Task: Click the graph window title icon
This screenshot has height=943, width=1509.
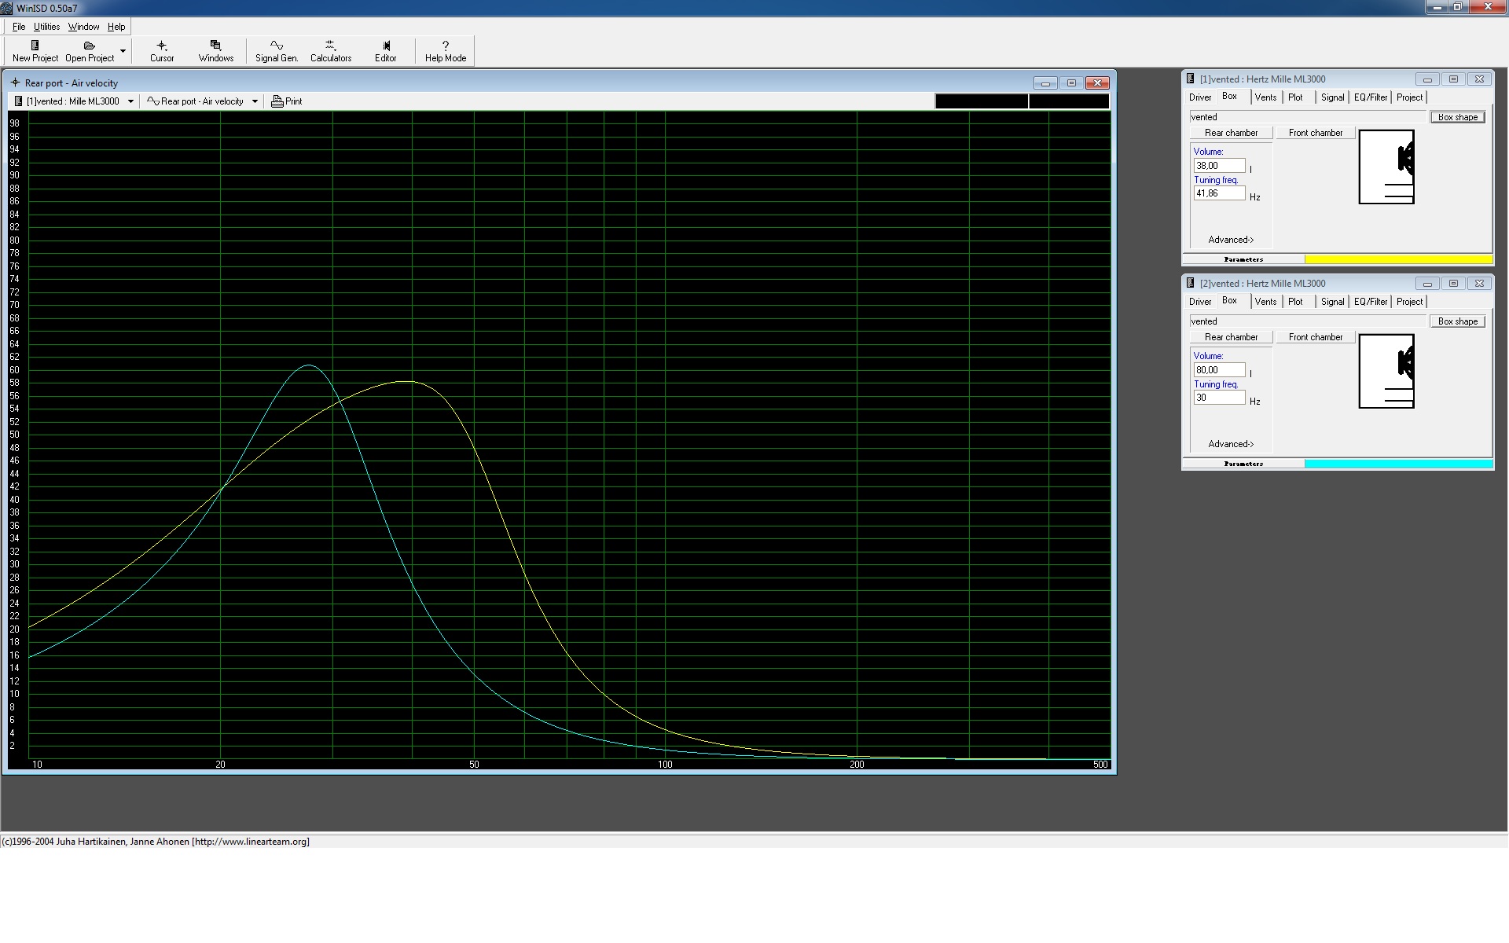Action: (15, 83)
